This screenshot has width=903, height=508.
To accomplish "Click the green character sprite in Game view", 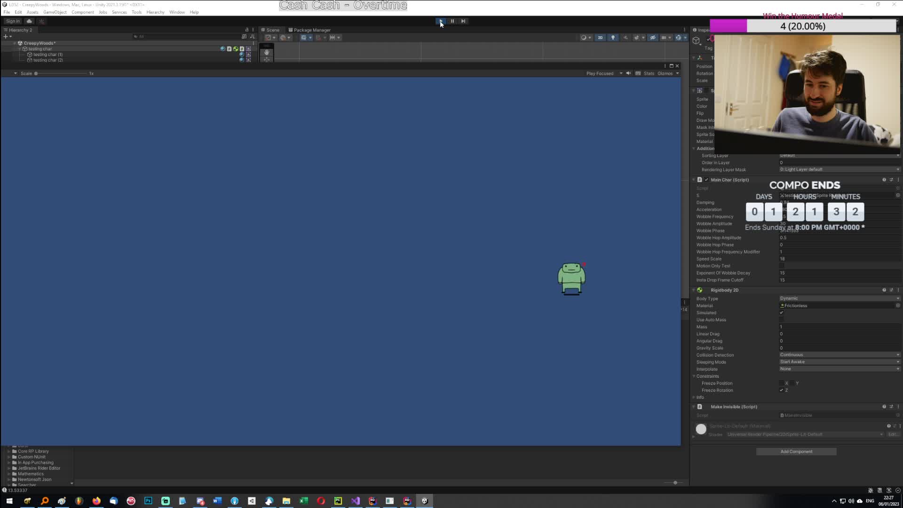I will coord(571,279).
